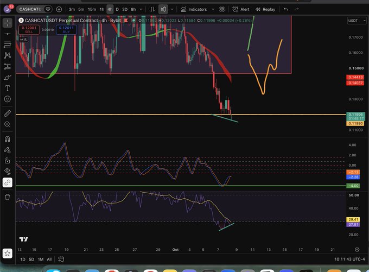Switch to the 1h timeframe
369x272 pixels.
[x=102, y=9]
